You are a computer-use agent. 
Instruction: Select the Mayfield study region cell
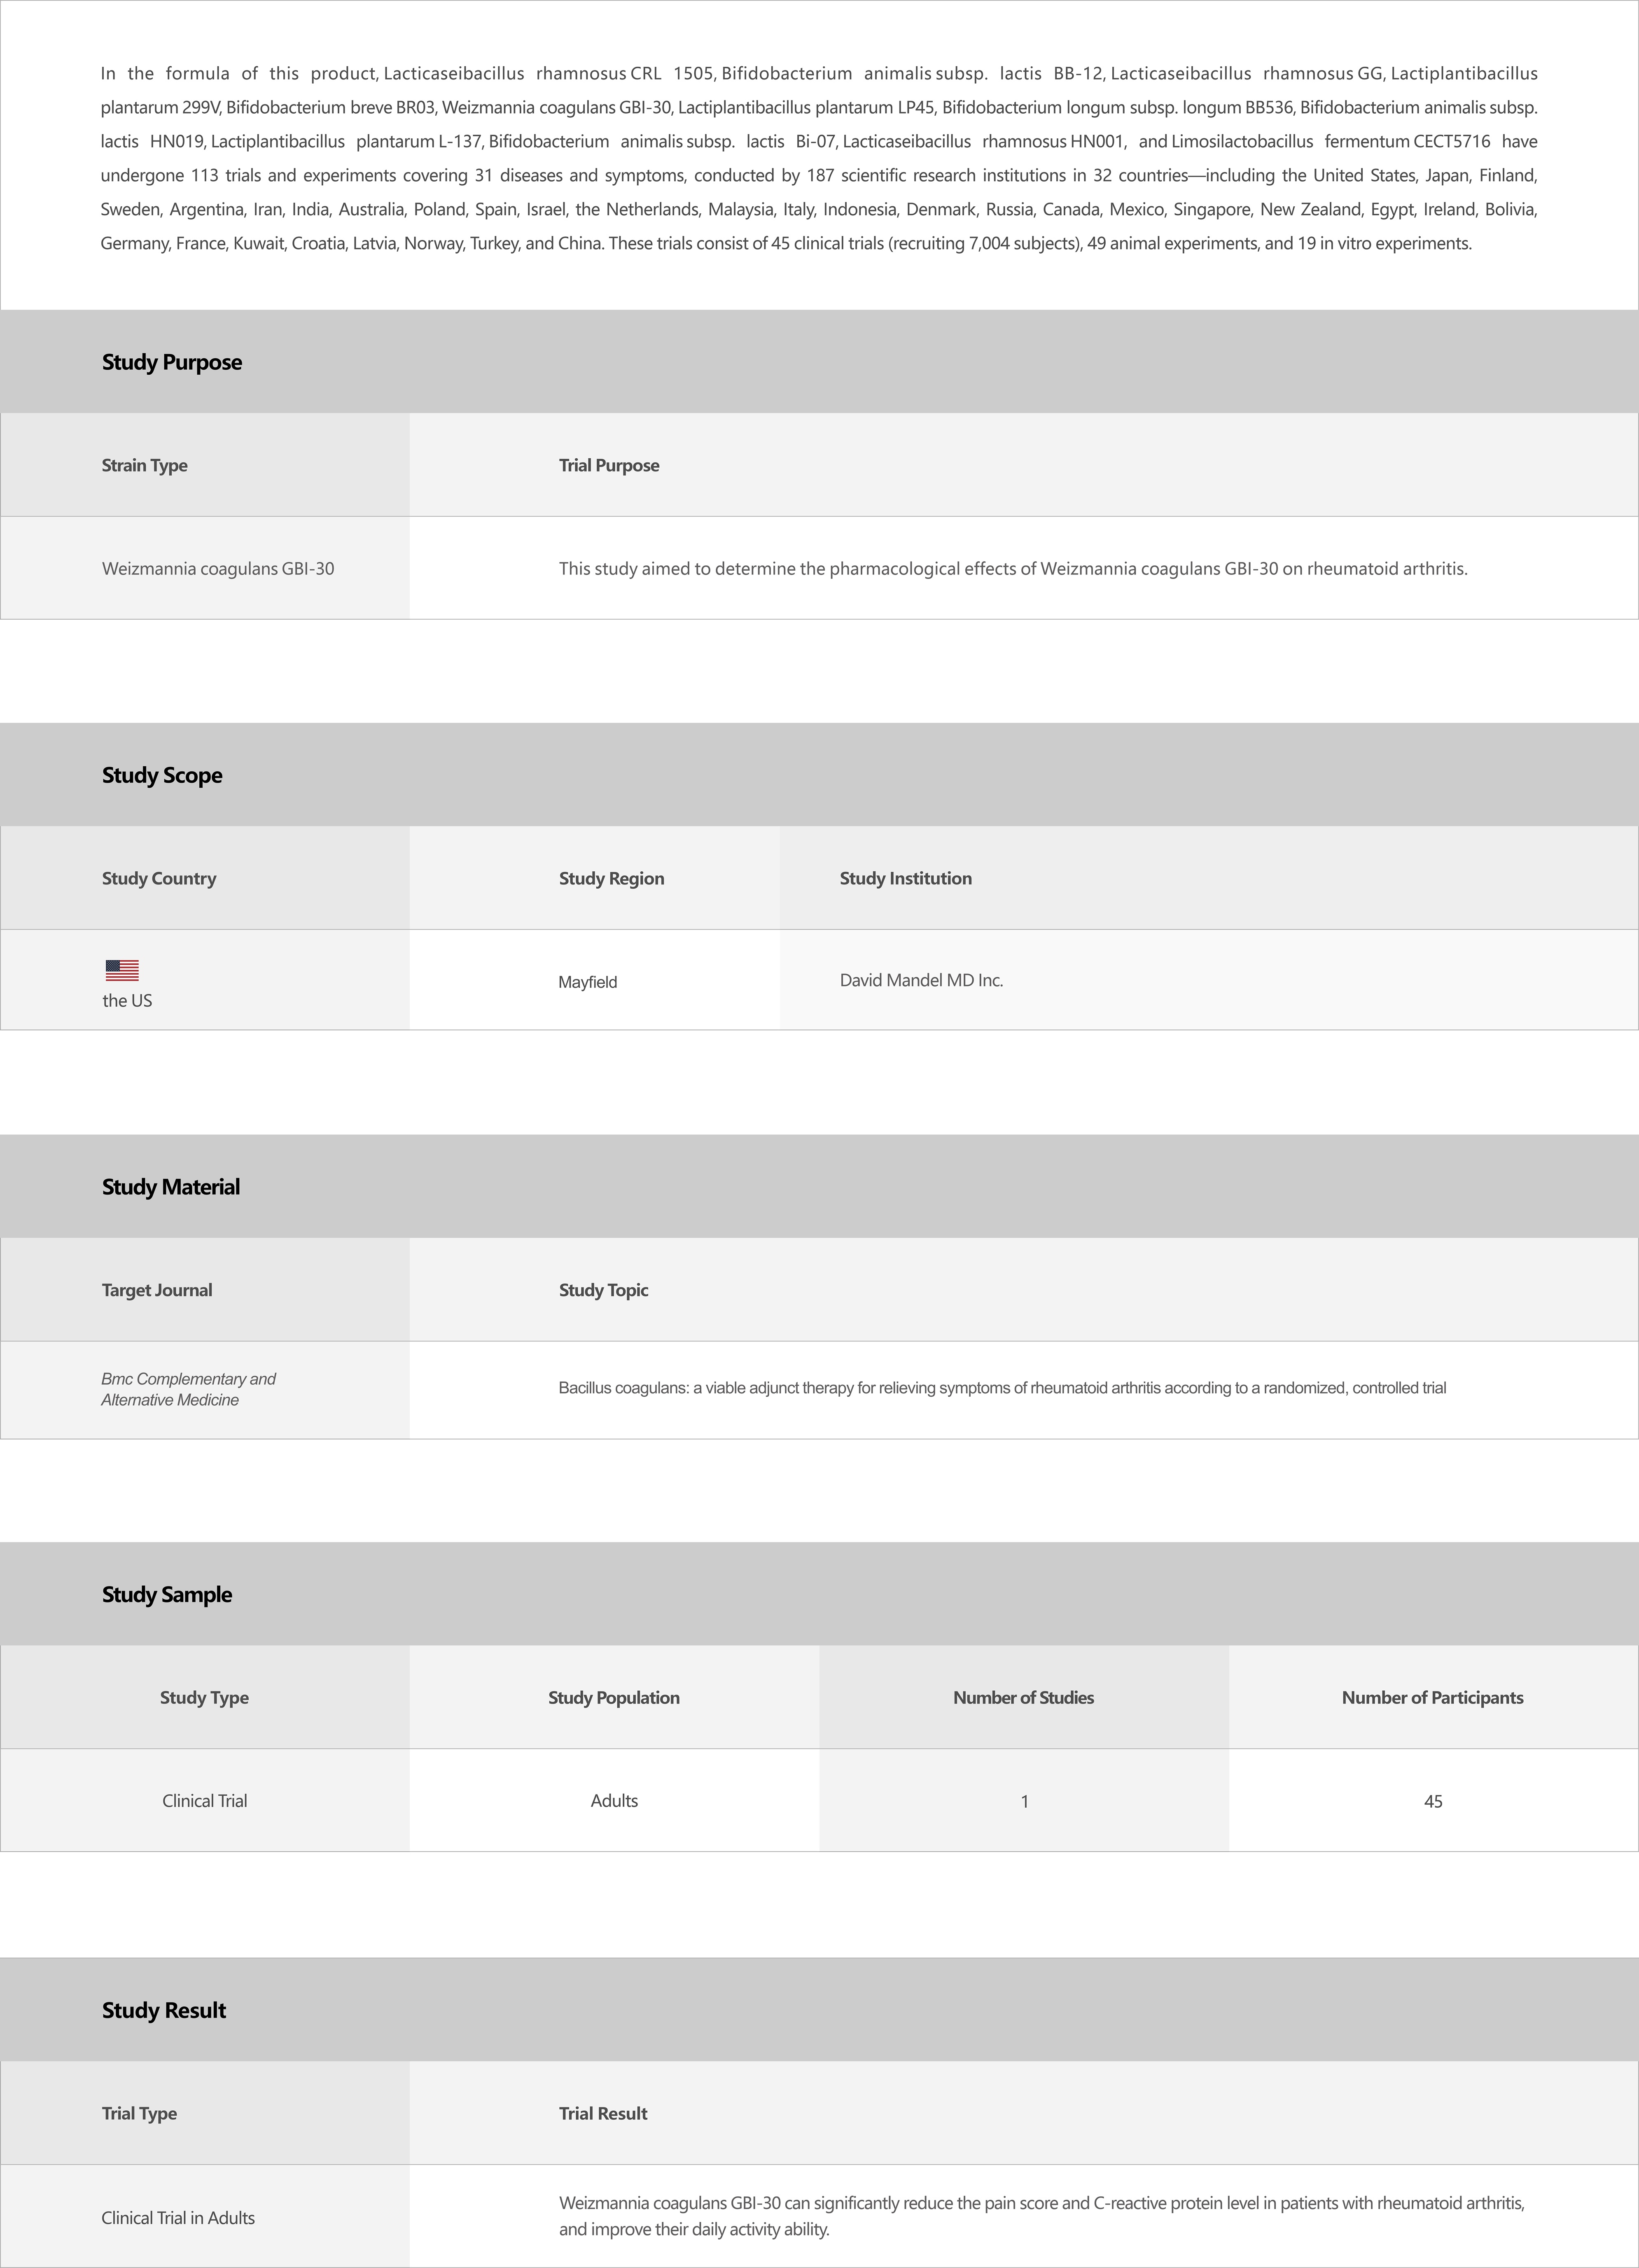tap(588, 982)
